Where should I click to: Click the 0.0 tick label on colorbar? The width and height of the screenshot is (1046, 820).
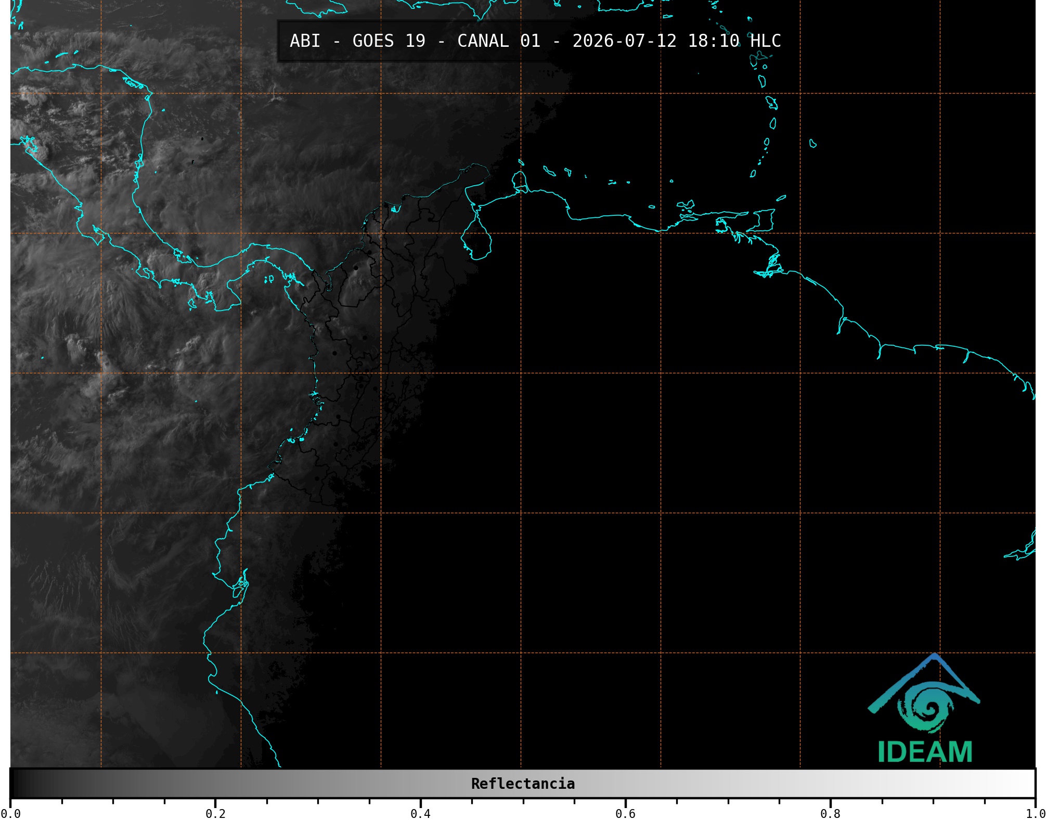10,814
